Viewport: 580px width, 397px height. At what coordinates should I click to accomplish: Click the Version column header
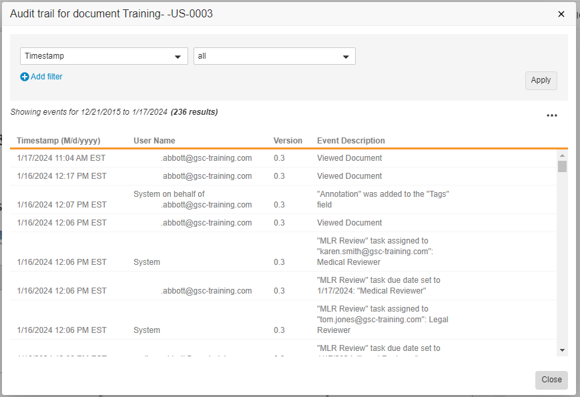288,141
